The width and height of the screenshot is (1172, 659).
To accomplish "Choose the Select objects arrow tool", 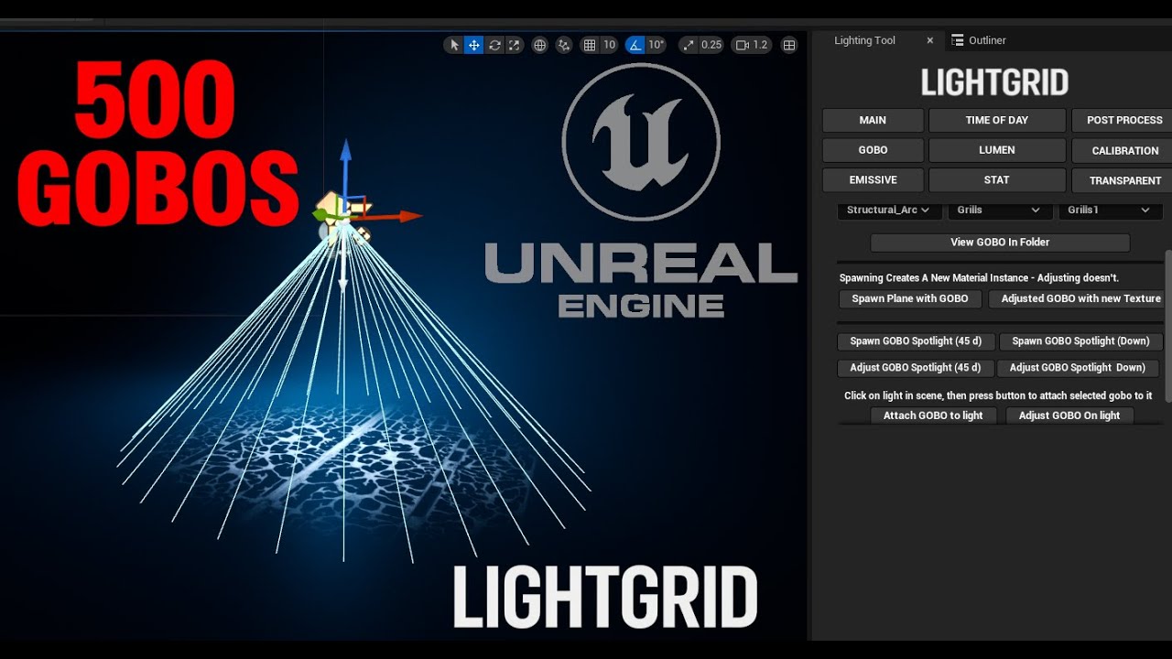I will (454, 45).
